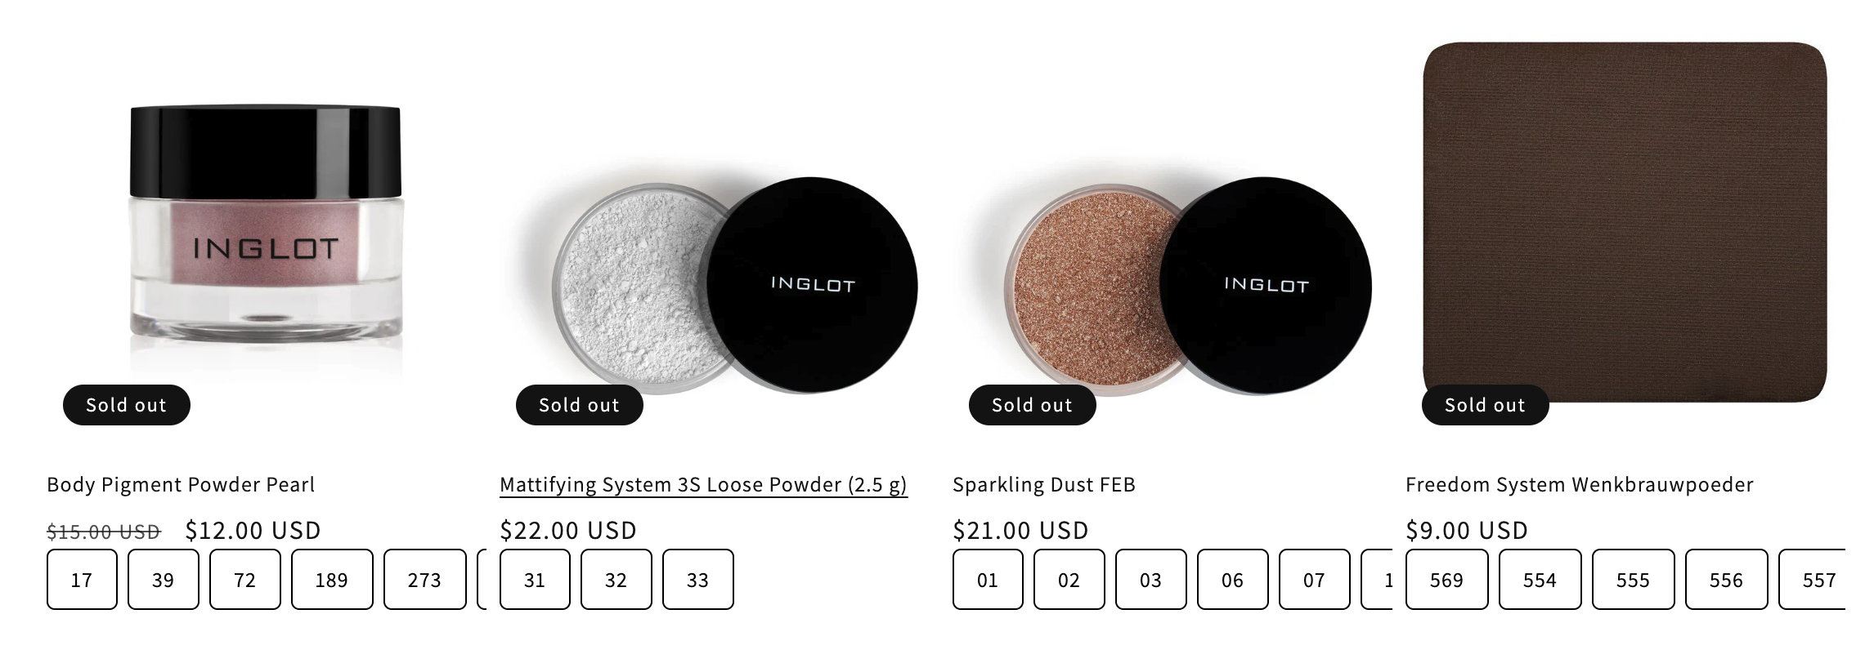
Task: Open Freedom System Wenkbrauwpoeder link
Action: (1579, 484)
